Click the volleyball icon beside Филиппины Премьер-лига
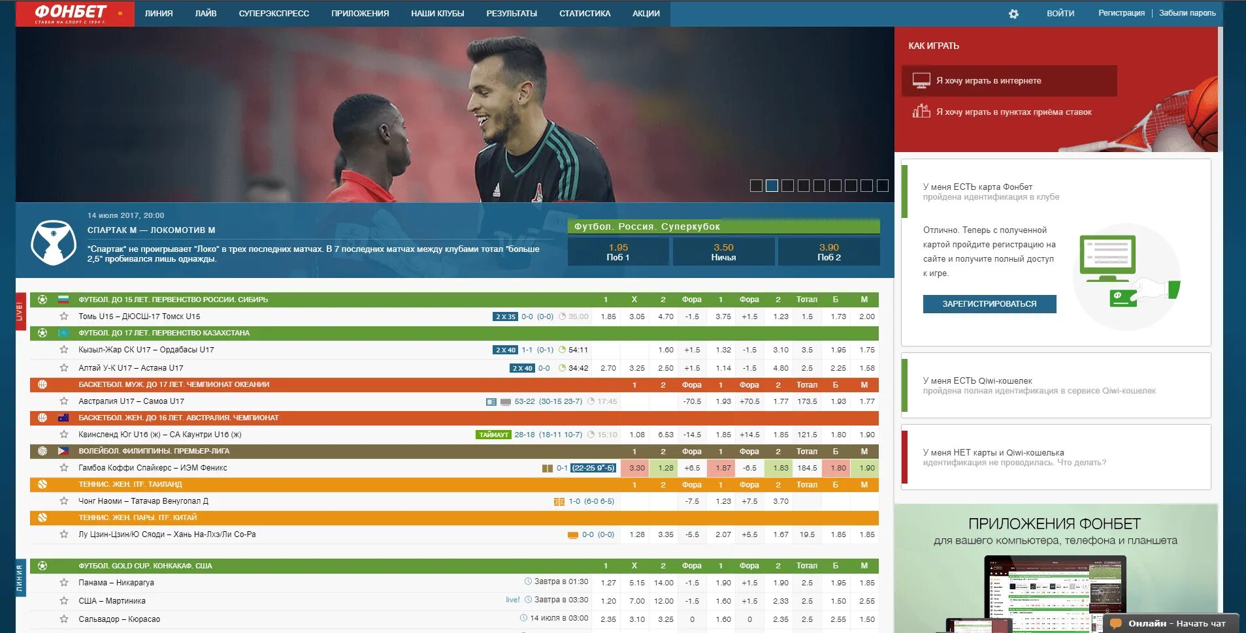This screenshot has height=633, width=1246. coord(42,451)
